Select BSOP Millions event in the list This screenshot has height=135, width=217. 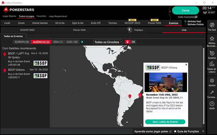(x=25, y=74)
